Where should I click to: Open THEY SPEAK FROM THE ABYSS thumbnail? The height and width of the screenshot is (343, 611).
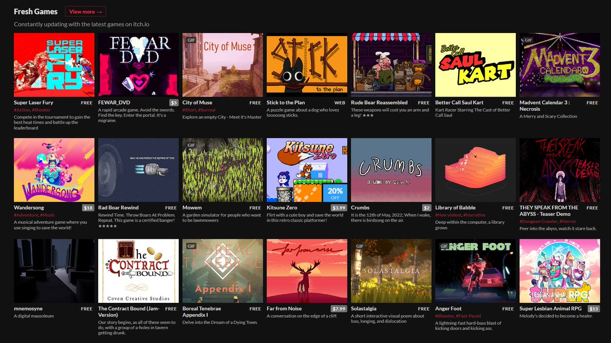(x=560, y=170)
